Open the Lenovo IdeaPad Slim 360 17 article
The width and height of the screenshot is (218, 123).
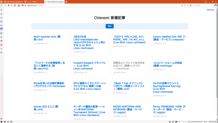tap(169, 38)
